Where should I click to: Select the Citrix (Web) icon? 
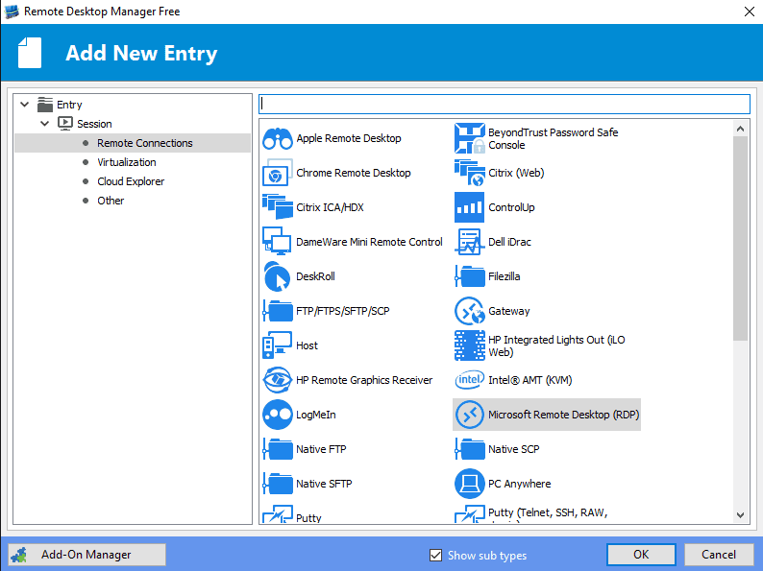(470, 173)
